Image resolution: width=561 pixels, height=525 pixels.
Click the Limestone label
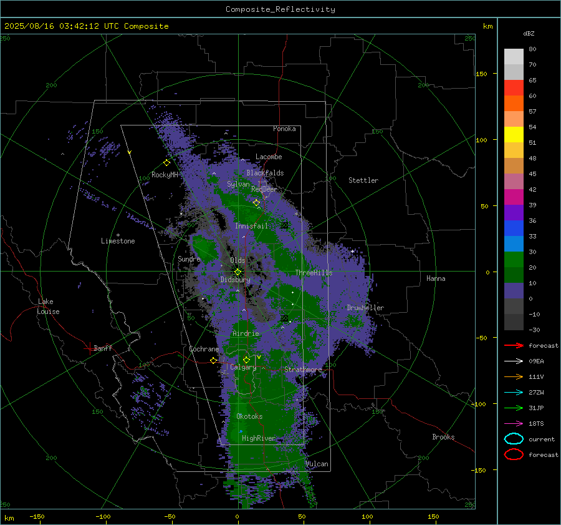(x=118, y=241)
